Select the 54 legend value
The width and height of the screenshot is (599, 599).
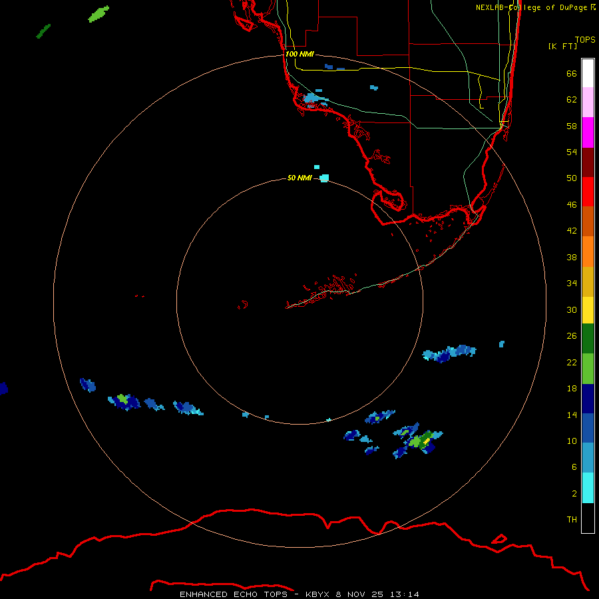coord(572,152)
